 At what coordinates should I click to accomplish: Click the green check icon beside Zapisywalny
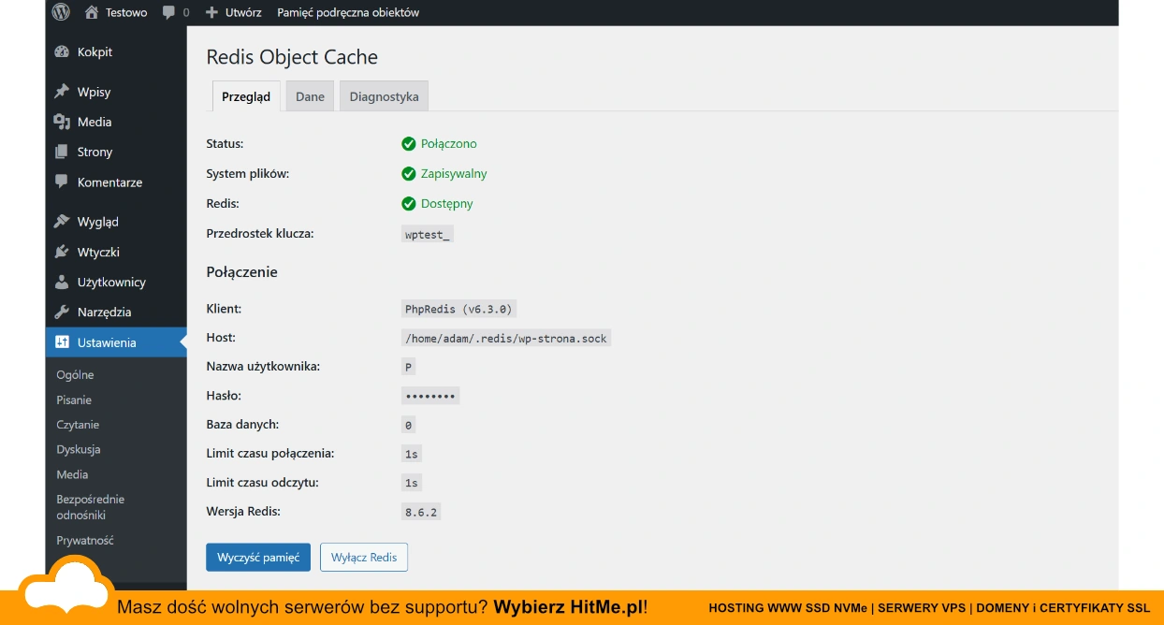click(x=409, y=174)
